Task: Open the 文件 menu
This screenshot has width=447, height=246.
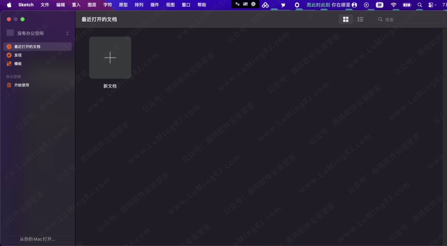Action: tap(44, 5)
